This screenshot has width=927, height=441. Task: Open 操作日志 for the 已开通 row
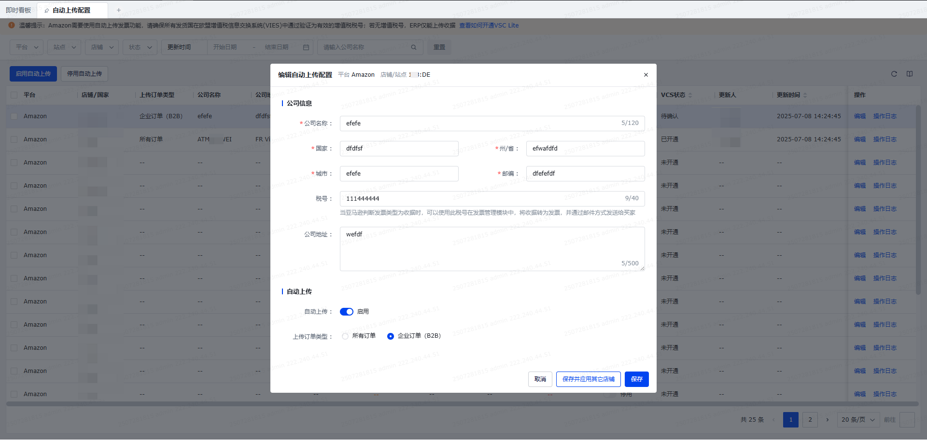(x=885, y=139)
